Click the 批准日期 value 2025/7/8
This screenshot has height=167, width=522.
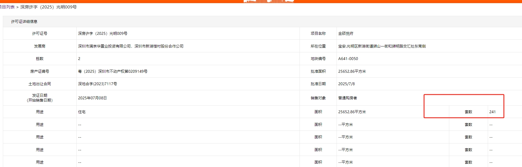point(346,84)
